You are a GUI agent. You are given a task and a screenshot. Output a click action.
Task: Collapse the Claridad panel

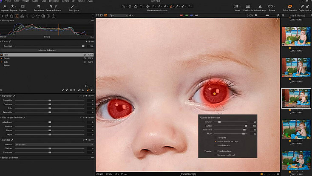pos(1,140)
